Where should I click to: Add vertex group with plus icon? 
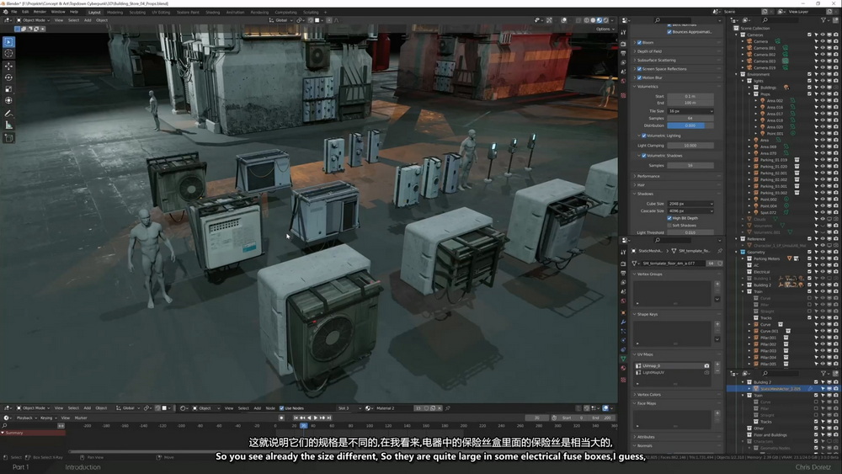[x=717, y=284]
